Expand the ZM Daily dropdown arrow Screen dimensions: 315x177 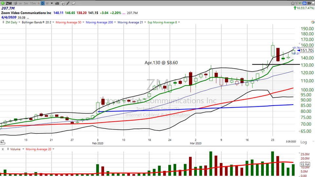pos(19,22)
